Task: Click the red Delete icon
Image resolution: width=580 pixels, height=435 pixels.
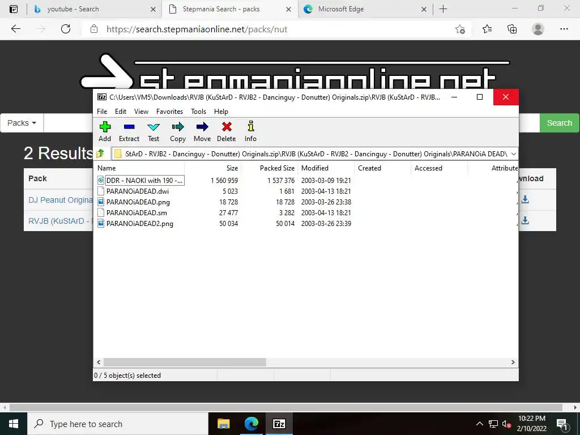Action: 227,131
